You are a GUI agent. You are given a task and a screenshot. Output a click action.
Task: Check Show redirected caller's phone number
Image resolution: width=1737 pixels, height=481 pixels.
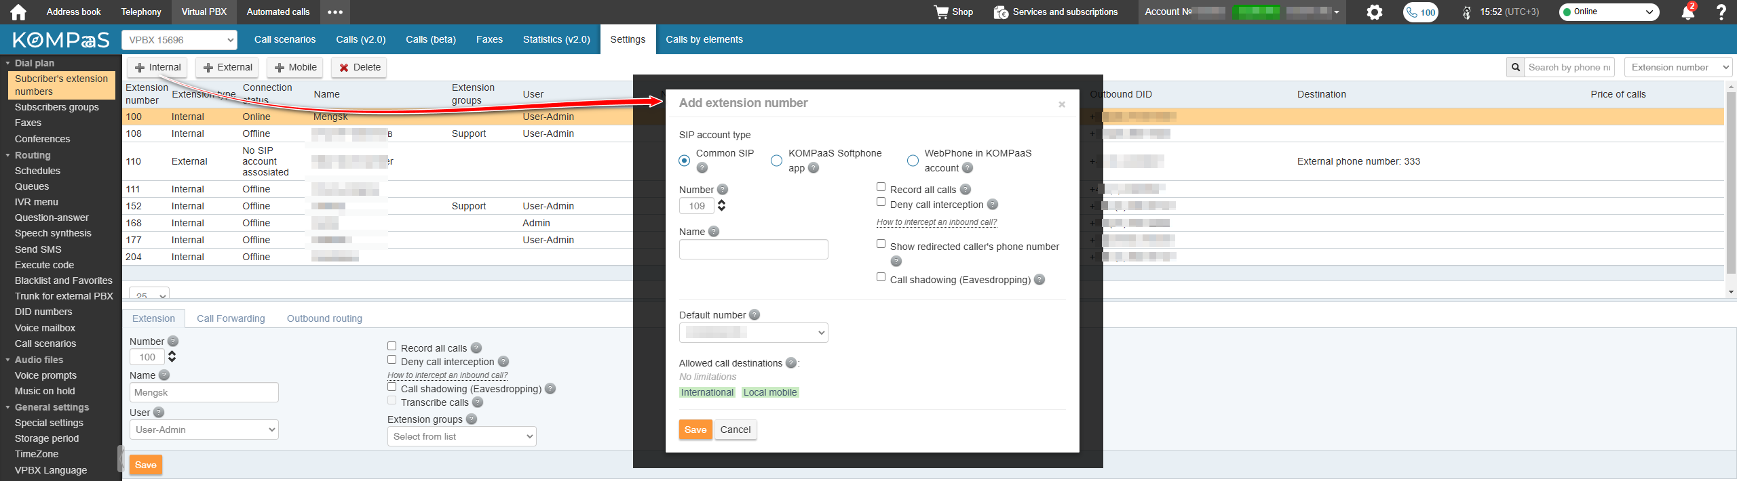pos(881,244)
